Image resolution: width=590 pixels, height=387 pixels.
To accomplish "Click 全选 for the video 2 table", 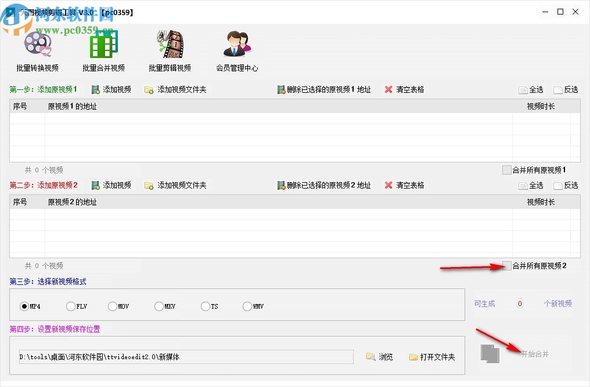I will pyautogui.click(x=531, y=185).
